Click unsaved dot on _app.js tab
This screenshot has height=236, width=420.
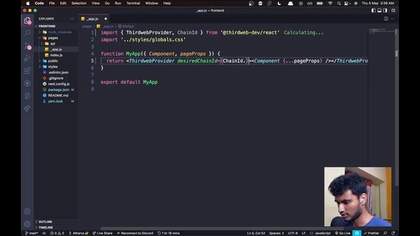pyautogui.click(x=106, y=19)
